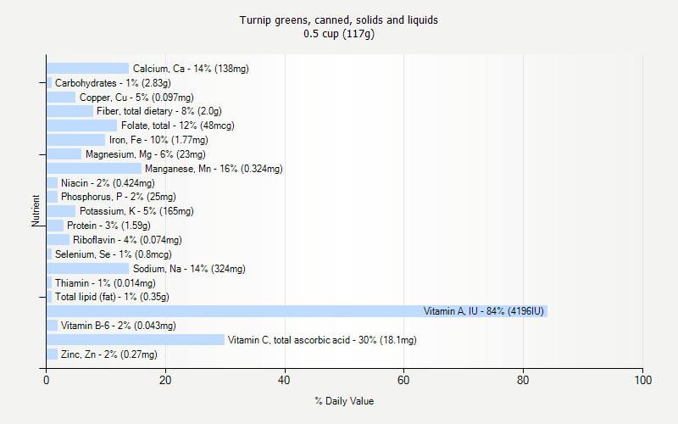Click the 'Iron, Fe - 10% (1.77mg)' label
Screen dimensions: 678x424
pos(158,140)
